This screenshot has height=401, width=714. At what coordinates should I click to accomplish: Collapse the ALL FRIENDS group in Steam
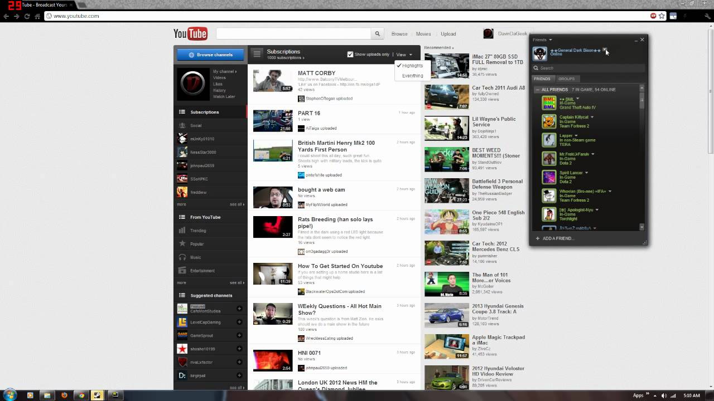[538, 90]
